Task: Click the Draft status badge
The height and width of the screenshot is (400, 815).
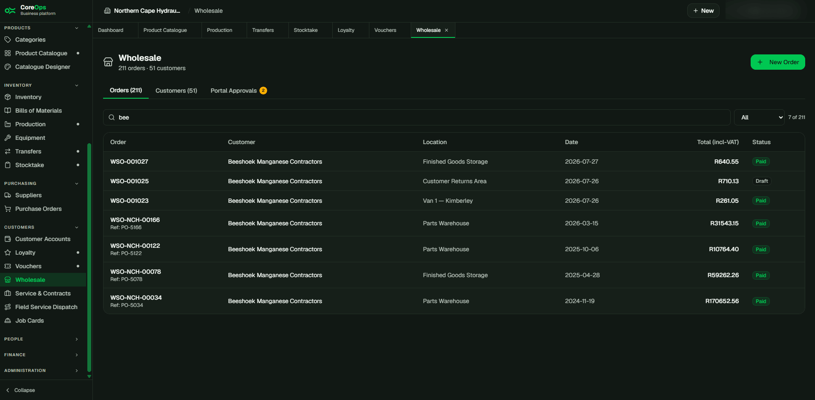Action: 762,181
